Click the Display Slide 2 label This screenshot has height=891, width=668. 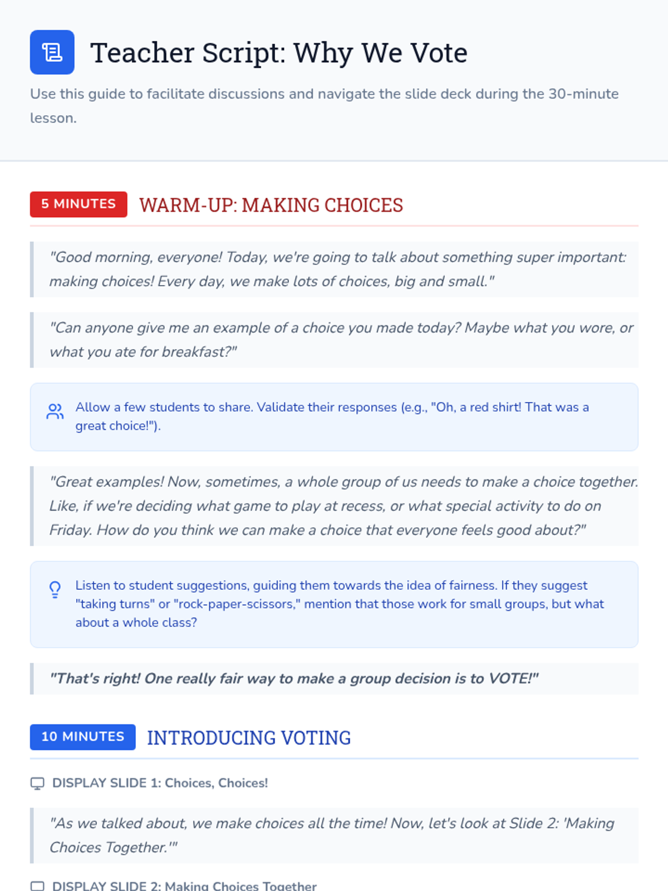coord(184,885)
